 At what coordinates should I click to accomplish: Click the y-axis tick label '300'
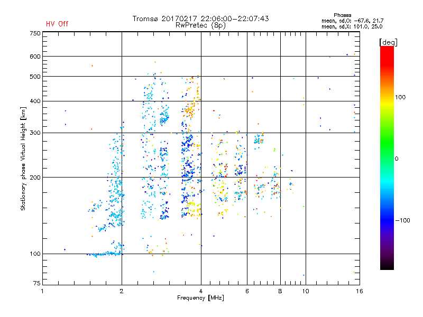[35, 133]
